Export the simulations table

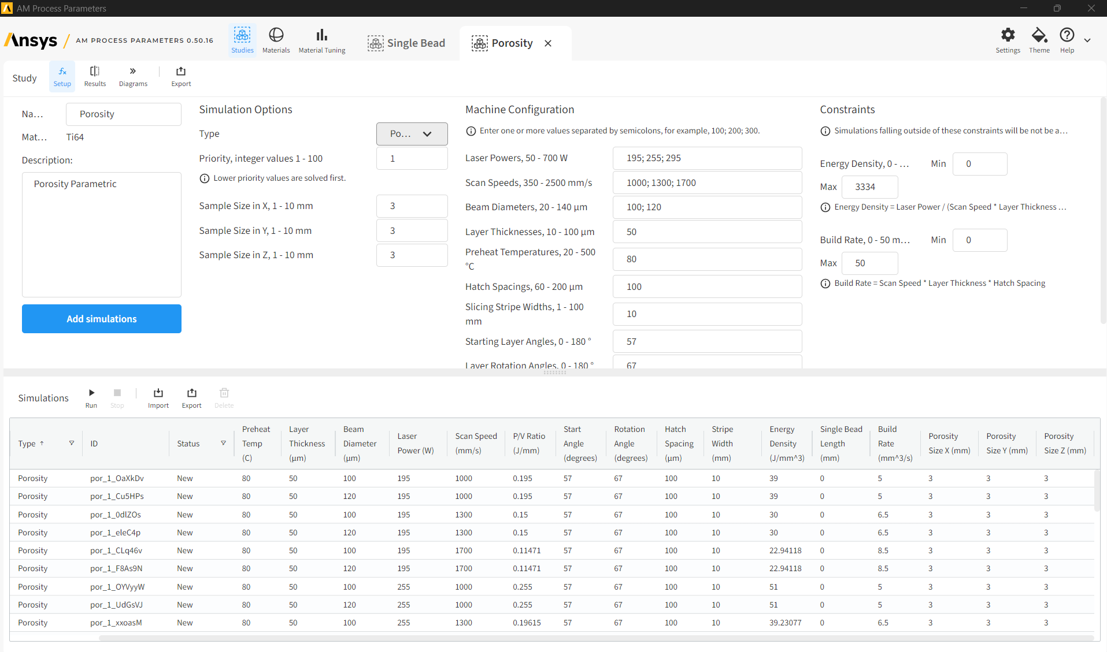[x=192, y=398]
